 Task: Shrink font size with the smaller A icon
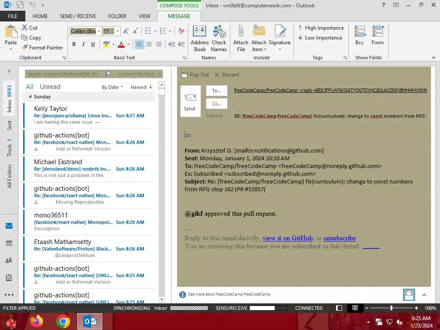[x=136, y=31]
